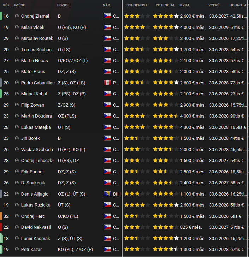Click the person icon beside Milan Vlcek
This screenshot has width=249, height=257.
point(17,27)
